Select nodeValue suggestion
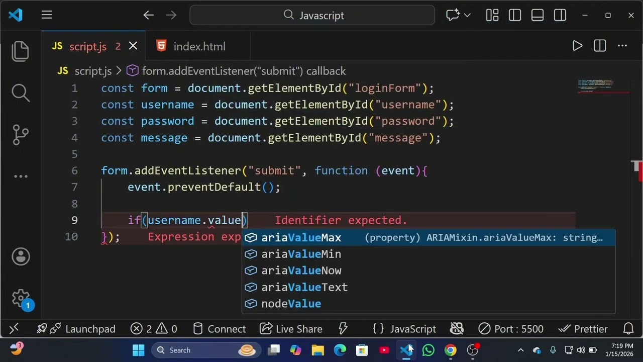The width and height of the screenshot is (643, 362). (428, 304)
